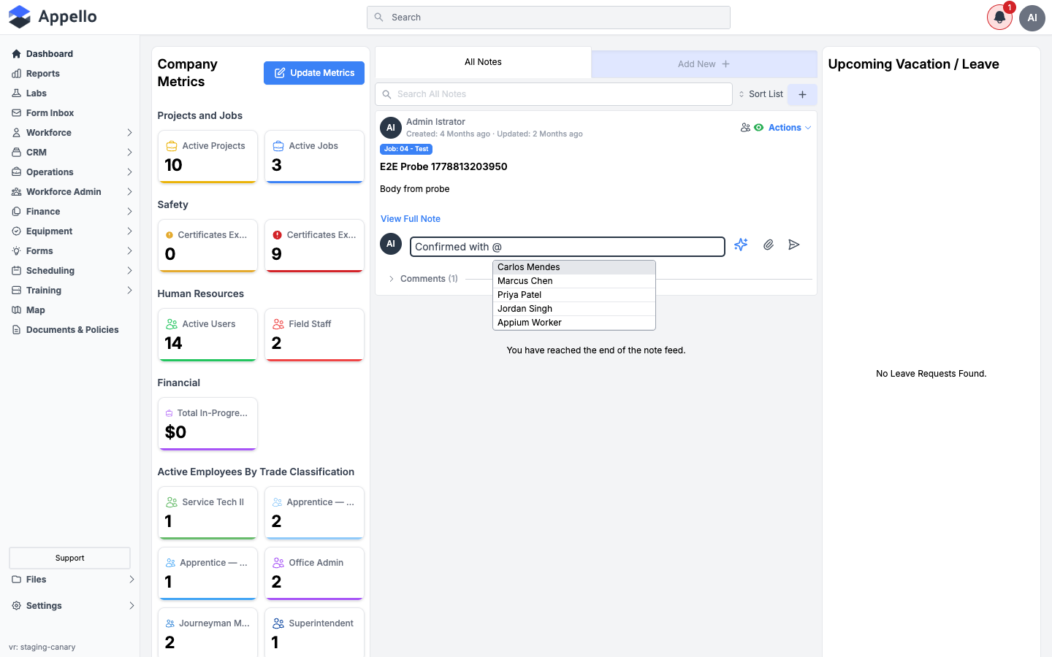Select Appium Worker from mention list

tap(574, 323)
